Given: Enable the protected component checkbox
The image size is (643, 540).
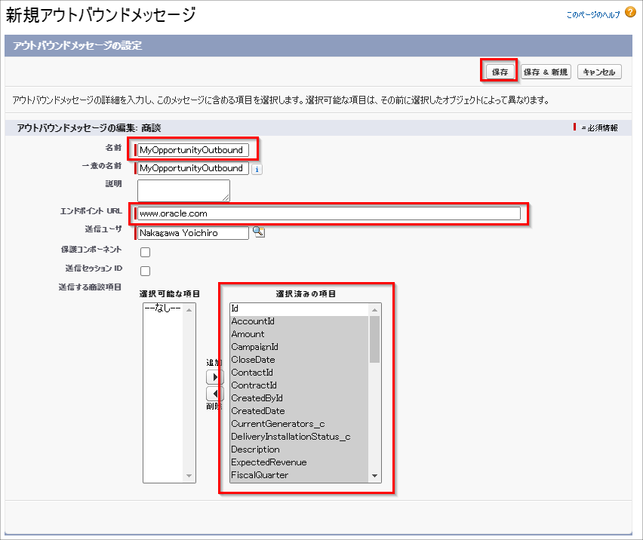Looking at the screenshot, I should [x=146, y=253].
